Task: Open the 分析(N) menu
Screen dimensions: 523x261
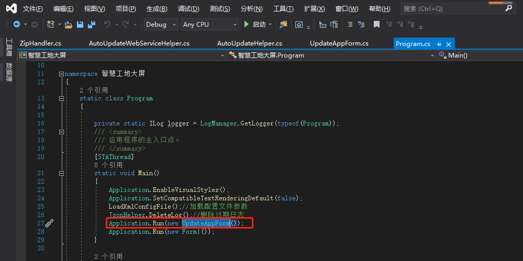Action: tap(251, 9)
